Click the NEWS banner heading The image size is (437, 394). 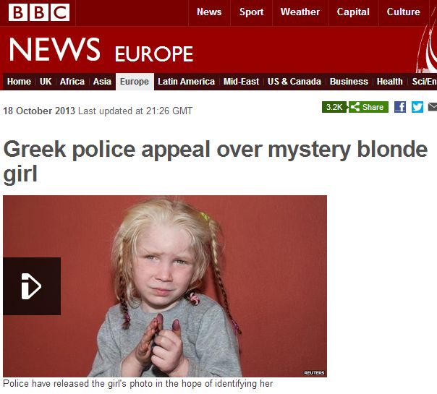coord(55,50)
